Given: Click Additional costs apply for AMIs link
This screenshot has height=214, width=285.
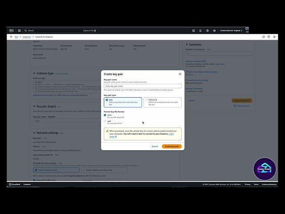Looking at the screenshot, I should (60, 95).
